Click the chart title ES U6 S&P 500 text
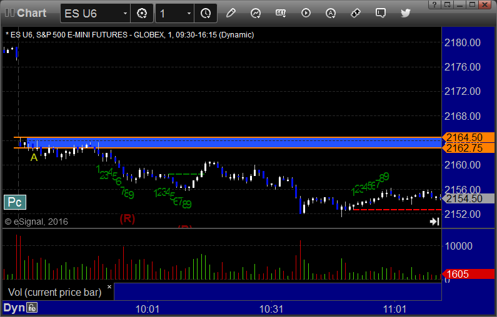Viewport: 497px width, 317px height. point(129,35)
